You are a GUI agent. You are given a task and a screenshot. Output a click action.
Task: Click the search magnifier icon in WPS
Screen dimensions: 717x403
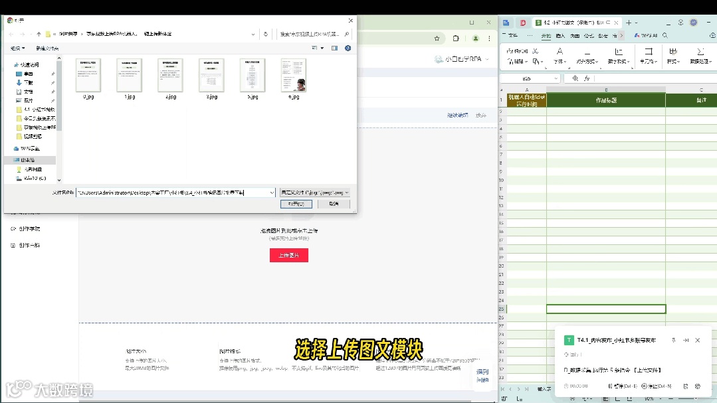(x=665, y=36)
